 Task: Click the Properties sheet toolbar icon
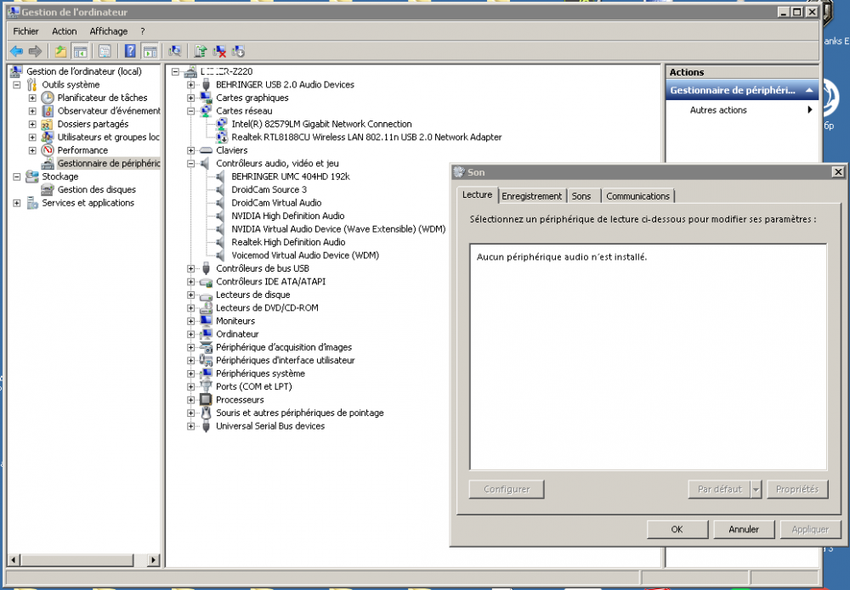point(105,51)
